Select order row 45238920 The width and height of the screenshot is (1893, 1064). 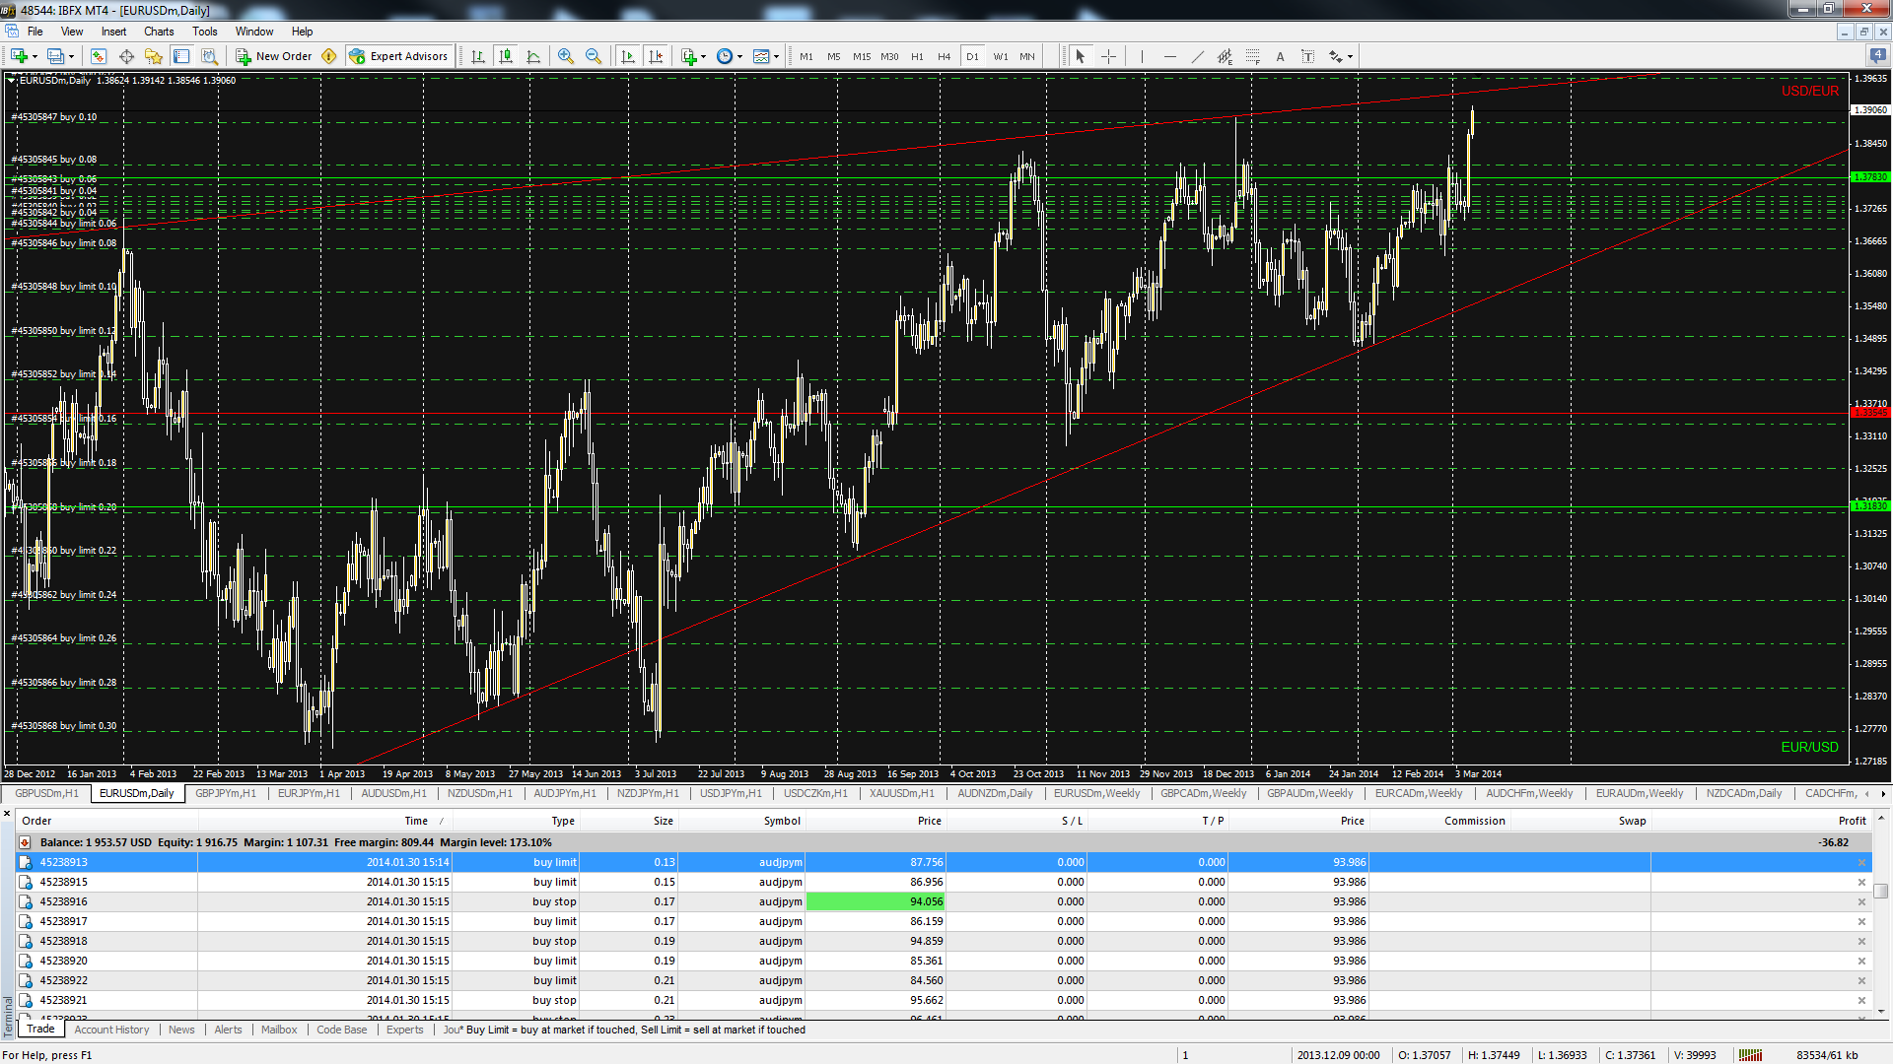pos(944,961)
